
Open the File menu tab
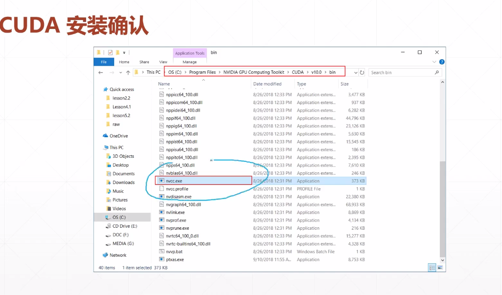point(104,62)
